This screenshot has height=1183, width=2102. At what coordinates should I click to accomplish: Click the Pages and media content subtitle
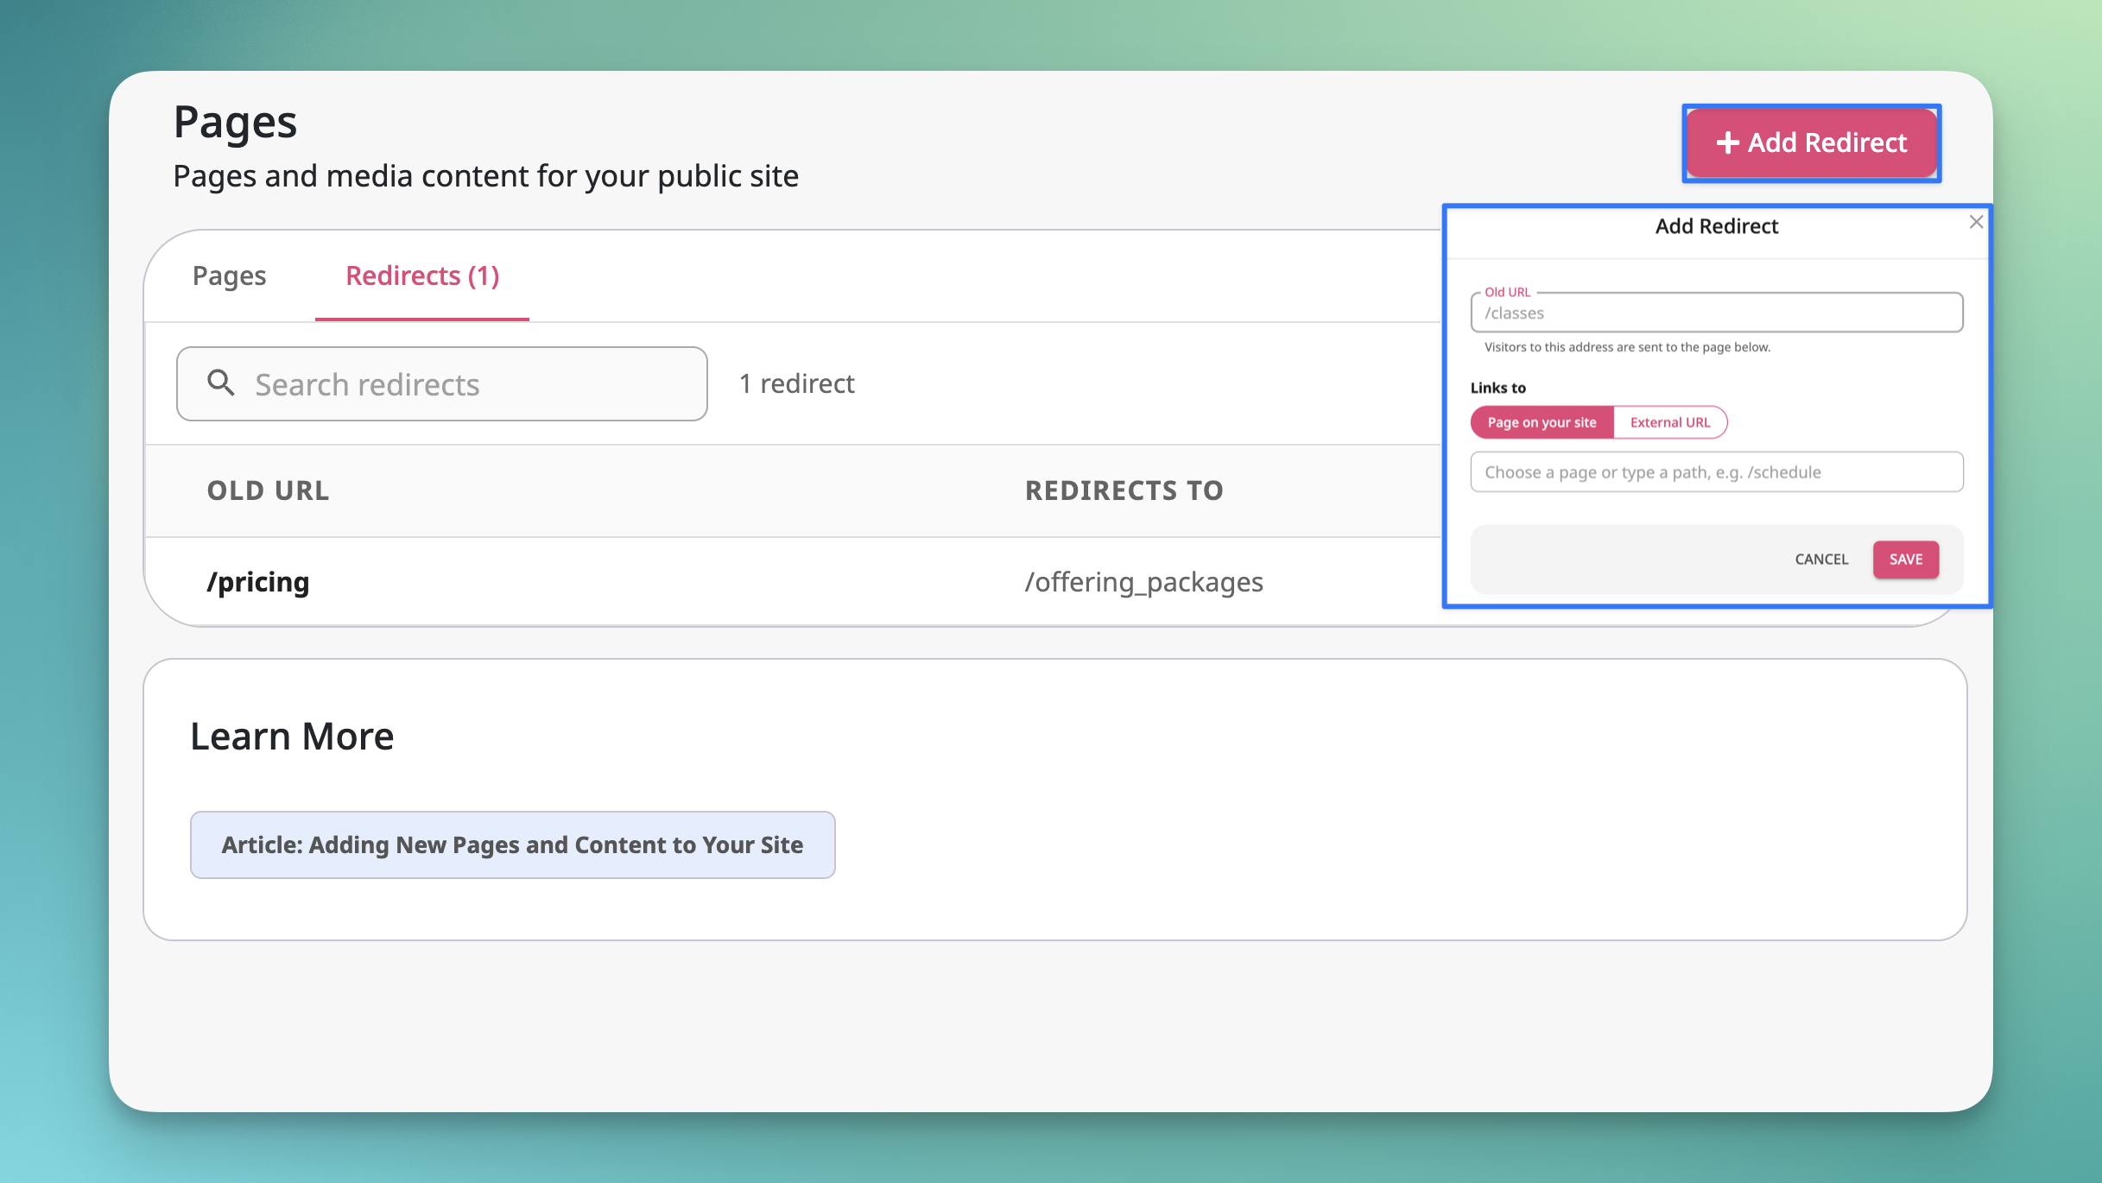[486, 176]
